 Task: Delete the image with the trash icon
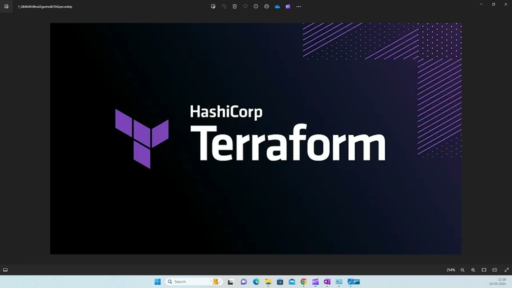tap(235, 6)
